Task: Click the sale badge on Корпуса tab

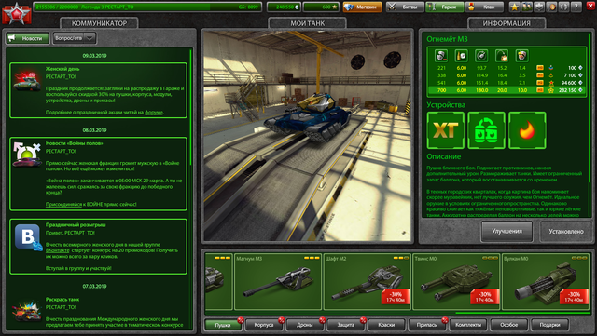Action: pos(281,320)
